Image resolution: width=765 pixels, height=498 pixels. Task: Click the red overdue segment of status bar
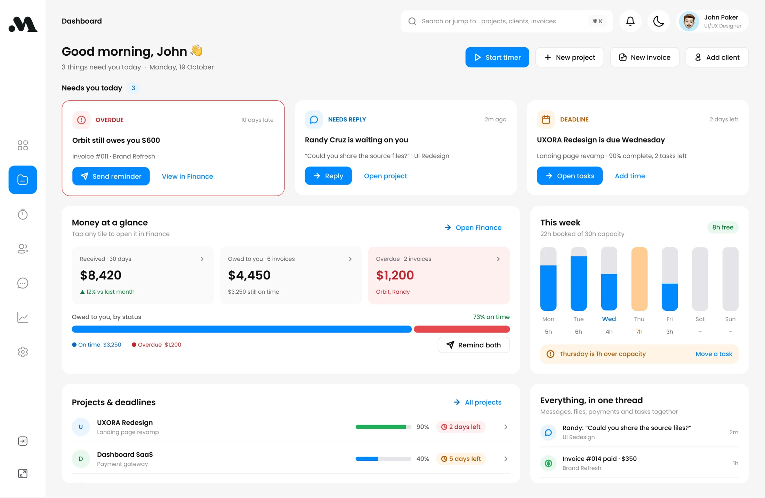[x=462, y=329]
